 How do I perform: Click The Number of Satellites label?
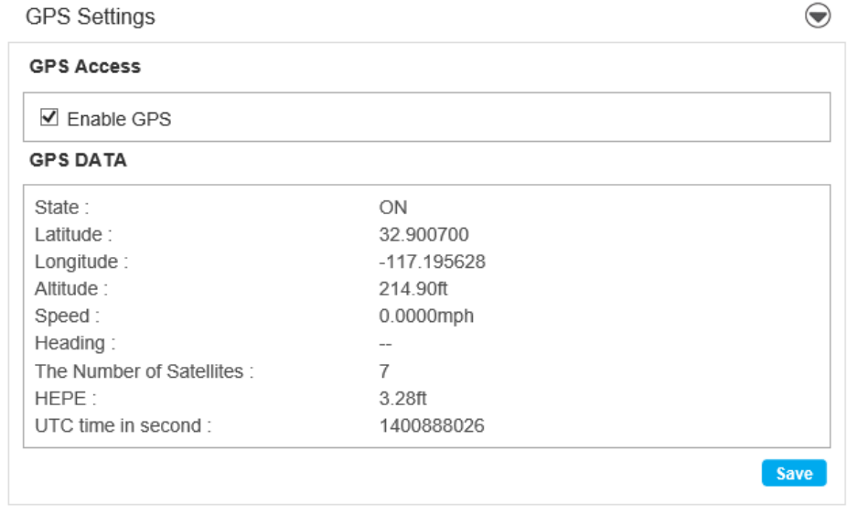tap(144, 371)
